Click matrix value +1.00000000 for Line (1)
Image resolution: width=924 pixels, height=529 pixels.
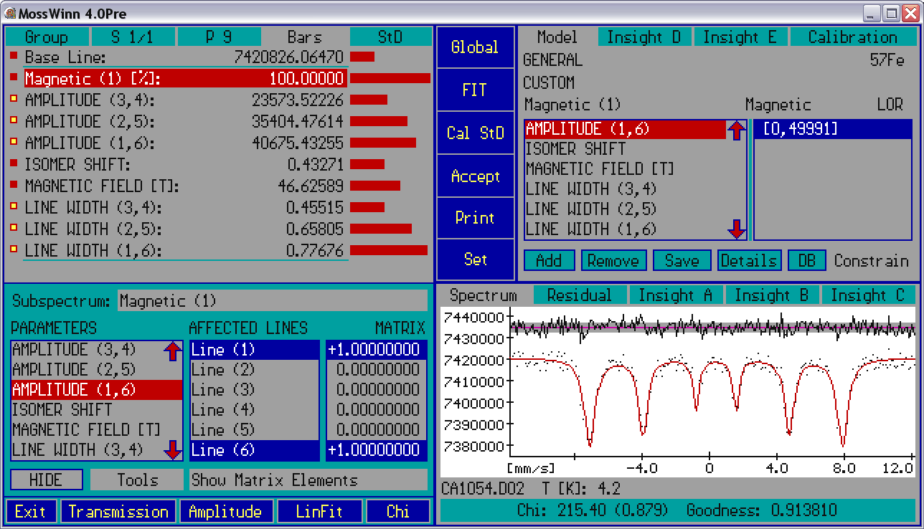376,350
